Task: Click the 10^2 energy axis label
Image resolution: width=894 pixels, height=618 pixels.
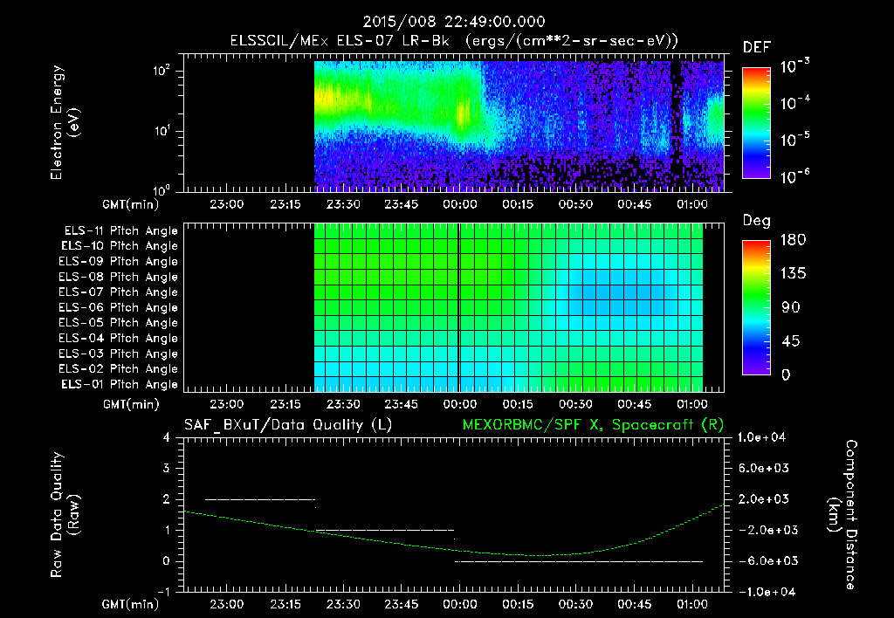Action: pyautogui.click(x=162, y=72)
